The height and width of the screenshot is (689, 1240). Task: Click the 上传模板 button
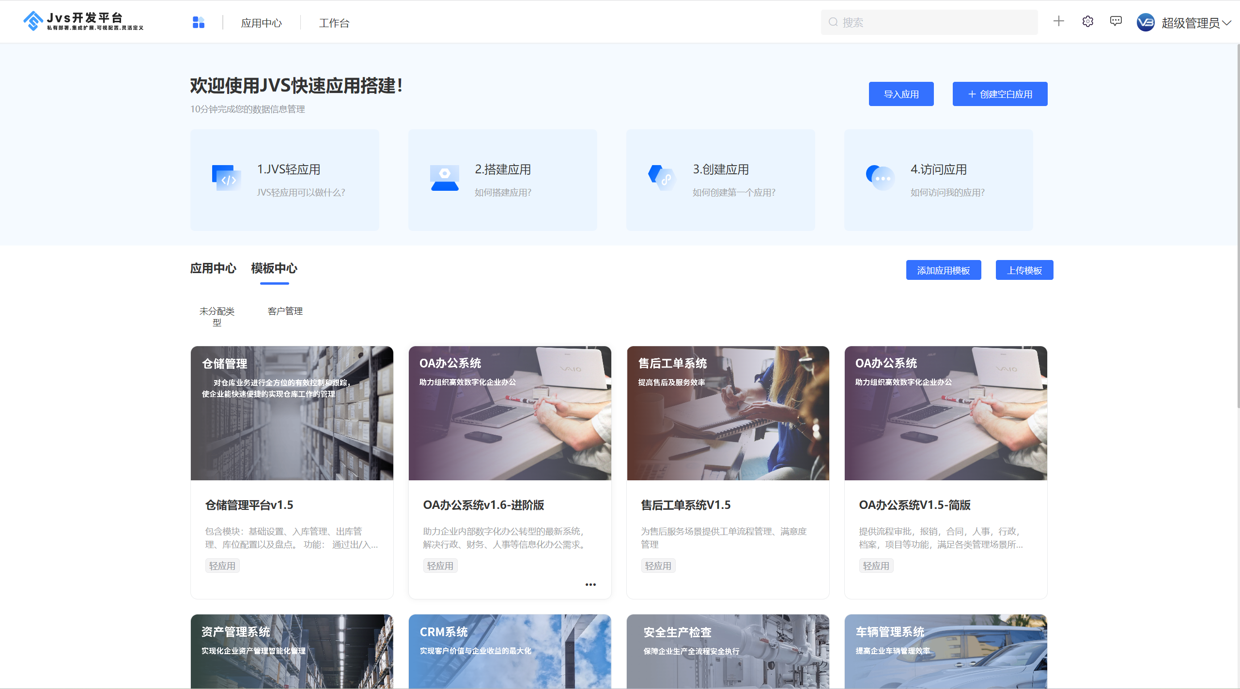point(1024,270)
